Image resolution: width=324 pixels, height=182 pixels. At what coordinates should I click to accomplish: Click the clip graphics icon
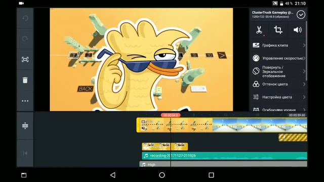[x=256, y=45]
